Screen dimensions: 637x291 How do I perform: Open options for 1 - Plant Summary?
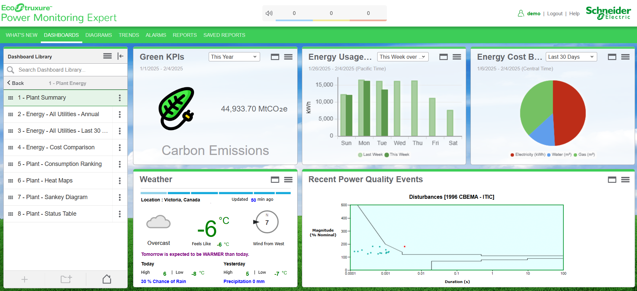(120, 98)
